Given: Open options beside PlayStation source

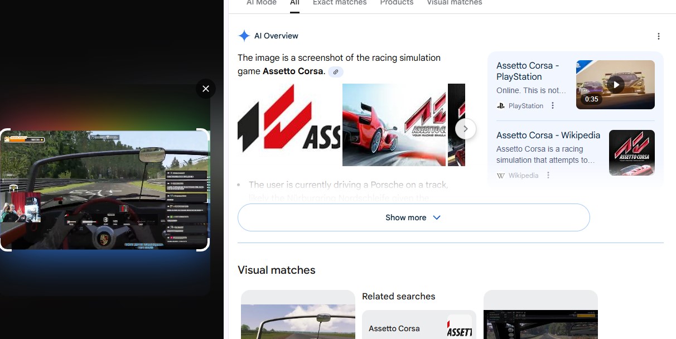Looking at the screenshot, I should pyautogui.click(x=553, y=106).
